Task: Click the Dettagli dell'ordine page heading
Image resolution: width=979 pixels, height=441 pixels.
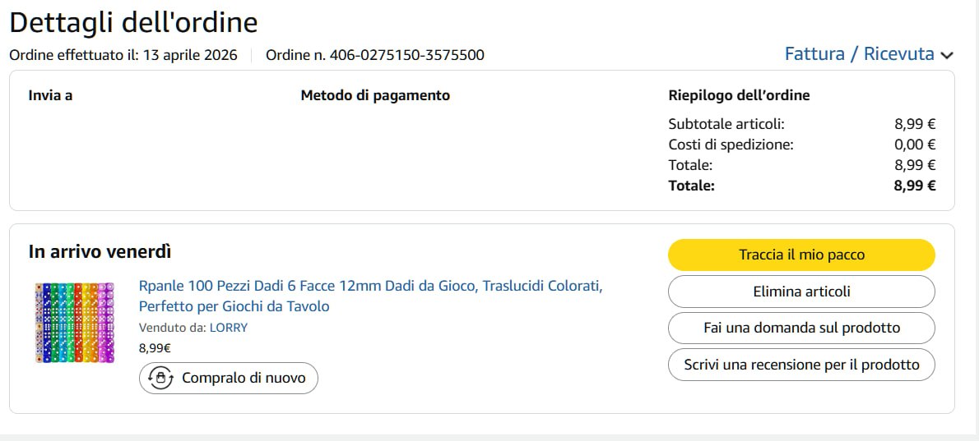Action: click(133, 23)
